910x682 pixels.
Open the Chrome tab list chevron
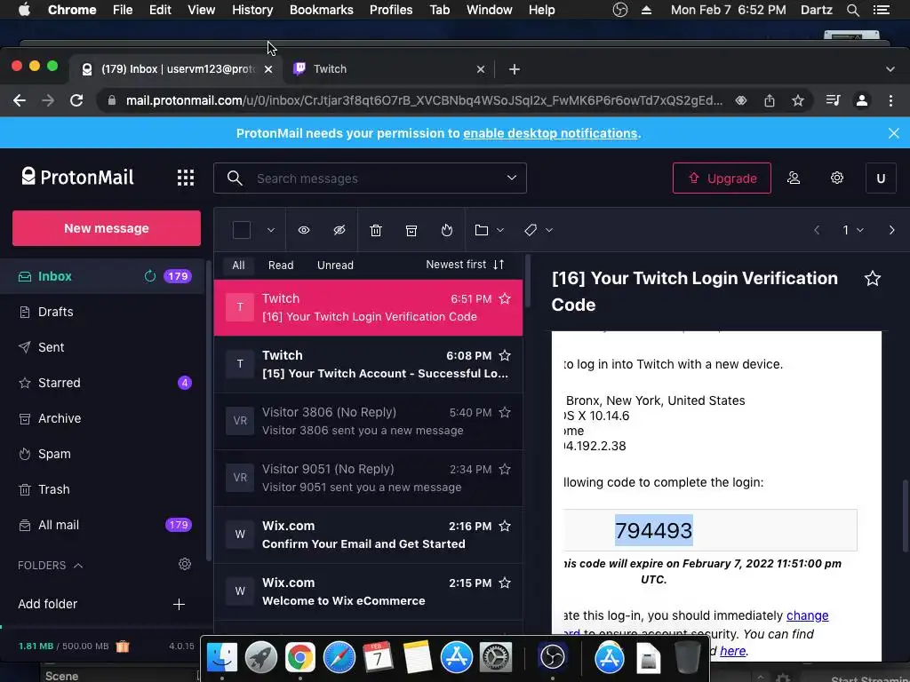coord(890,69)
